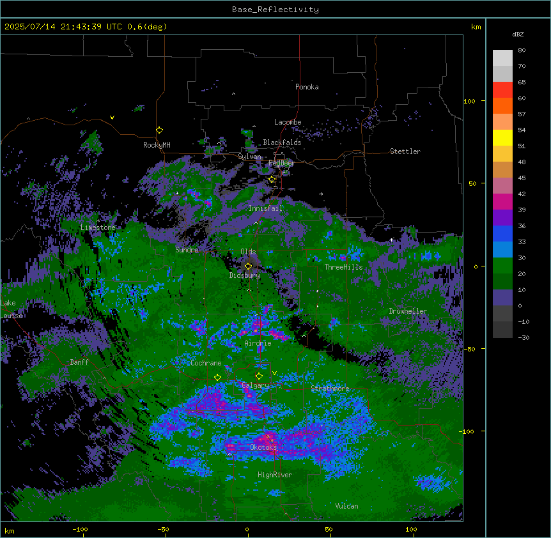Click the Didsbury label

245,275
